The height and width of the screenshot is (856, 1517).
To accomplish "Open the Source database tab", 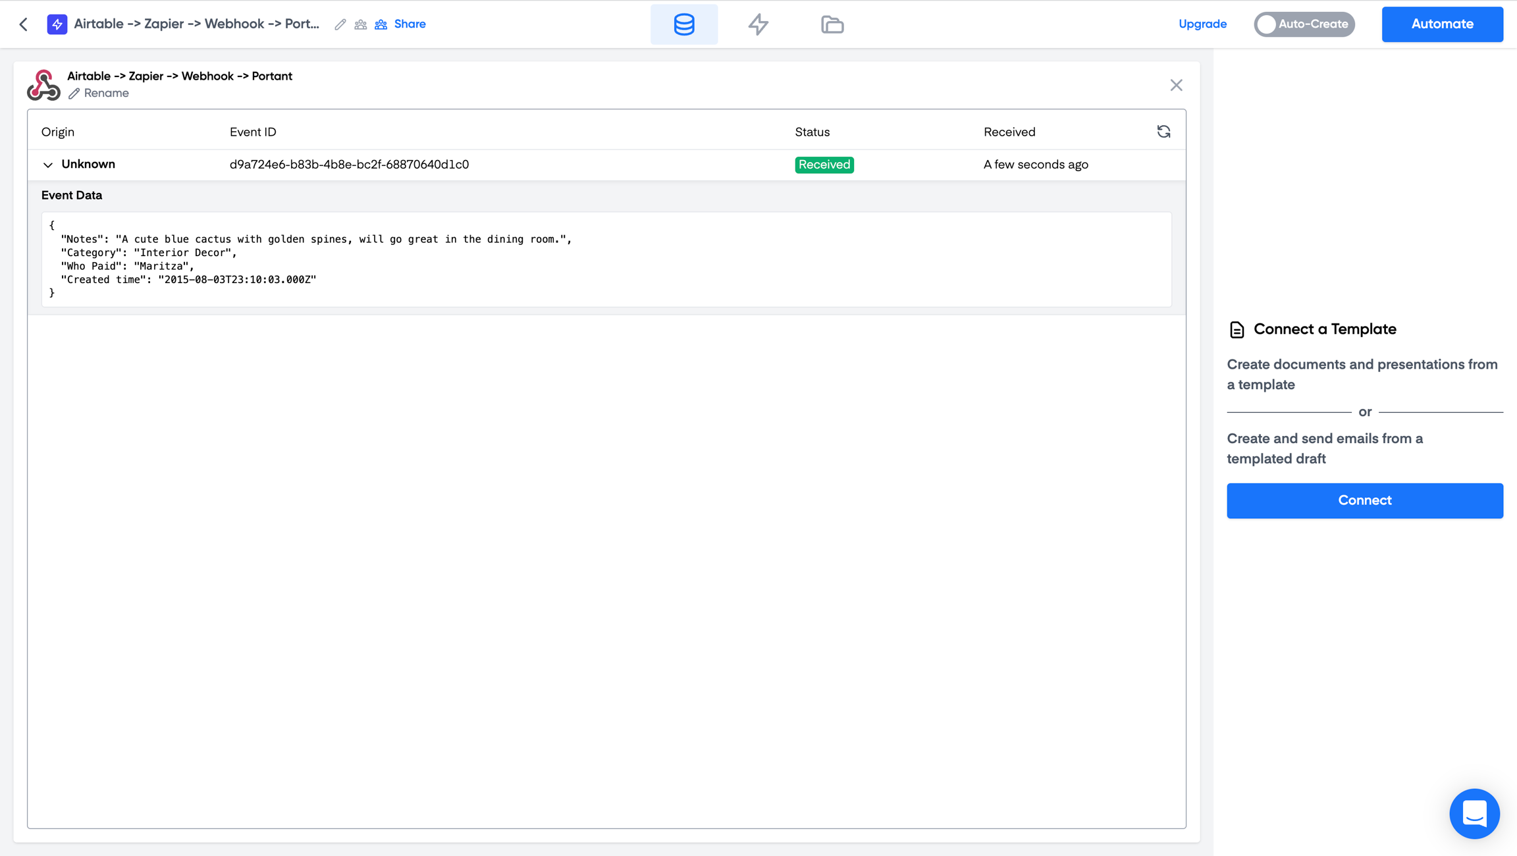I will (684, 24).
